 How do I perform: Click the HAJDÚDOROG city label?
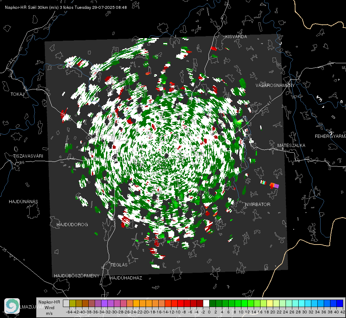pyautogui.click(x=72, y=224)
